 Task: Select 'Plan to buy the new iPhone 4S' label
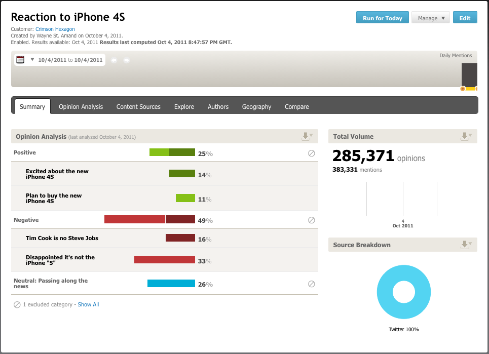tap(54, 198)
